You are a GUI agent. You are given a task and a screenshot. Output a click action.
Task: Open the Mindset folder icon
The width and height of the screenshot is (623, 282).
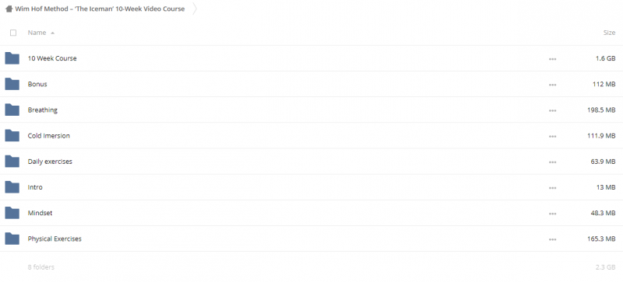[x=12, y=213]
